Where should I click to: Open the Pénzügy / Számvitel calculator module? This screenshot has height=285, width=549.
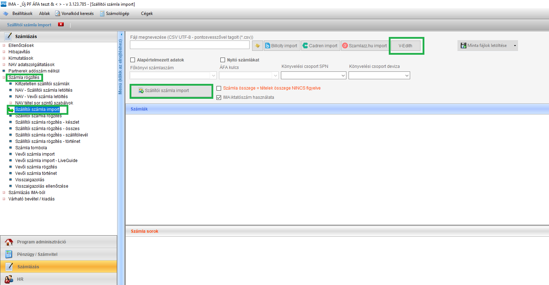tap(9, 254)
